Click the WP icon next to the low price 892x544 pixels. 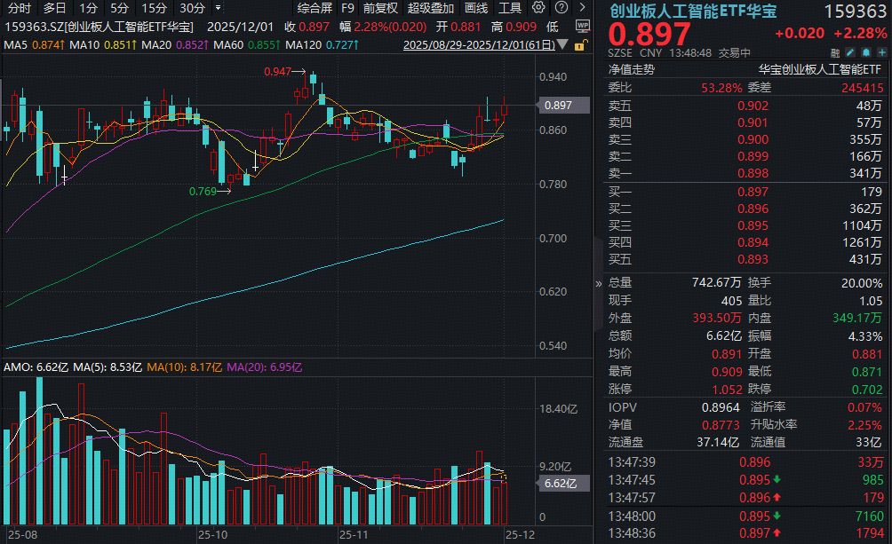pos(584,26)
